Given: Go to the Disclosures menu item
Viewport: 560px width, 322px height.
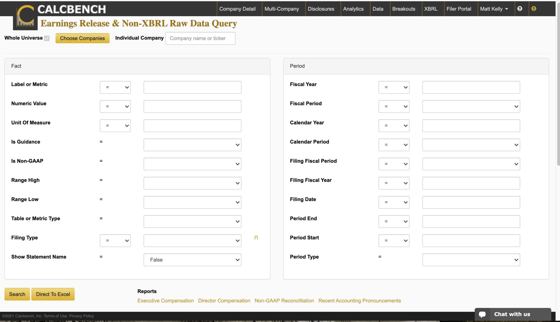Looking at the screenshot, I should [x=321, y=9].
